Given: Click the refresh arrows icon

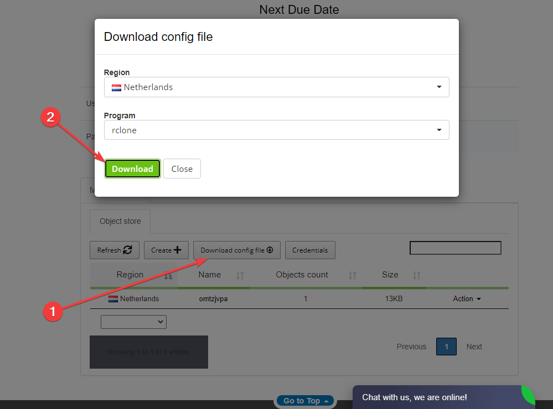Looking at the screenshot, I should (x=127, y=250).
